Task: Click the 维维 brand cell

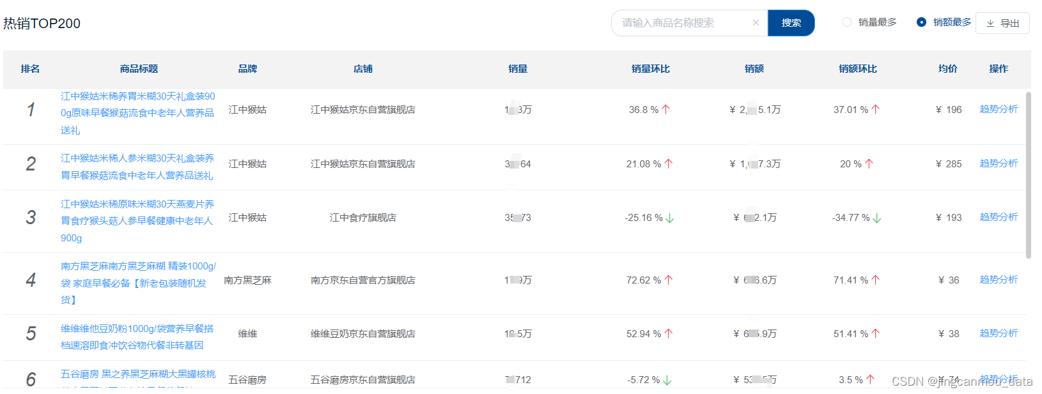Action: [247, 334]
